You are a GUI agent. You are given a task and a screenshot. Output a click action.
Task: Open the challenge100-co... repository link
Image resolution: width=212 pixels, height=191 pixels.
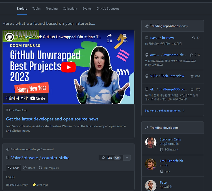[173, 89]
